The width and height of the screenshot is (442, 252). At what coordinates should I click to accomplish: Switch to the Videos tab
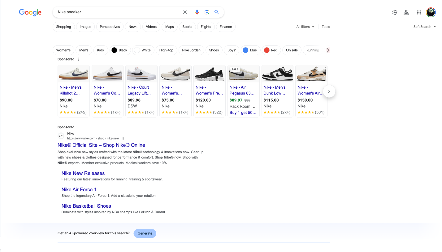(x=151, y=27)
